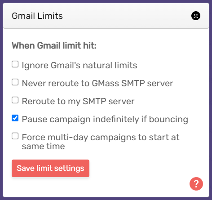Click the Save limit settings button
212x200 pixels.
[50, 168]
